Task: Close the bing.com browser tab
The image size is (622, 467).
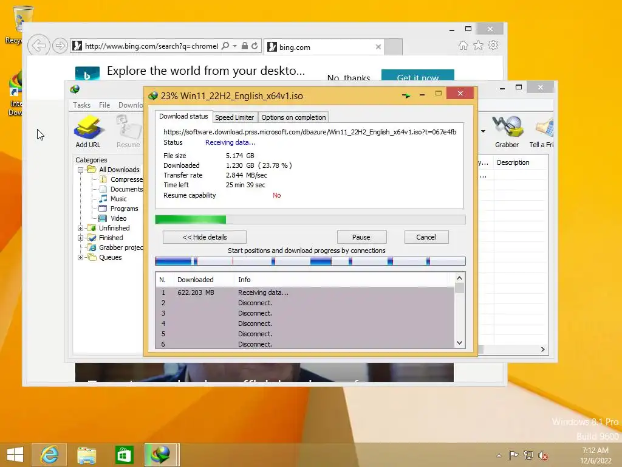Action: pyautogui.click(x=378, y=47)
